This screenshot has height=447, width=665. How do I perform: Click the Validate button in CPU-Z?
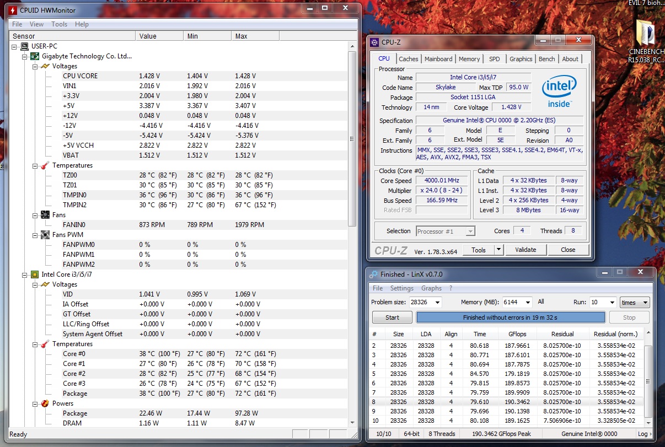pos(525,250)
